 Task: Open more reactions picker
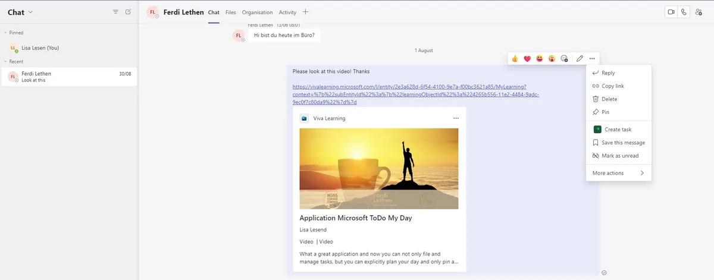click(565, 58)
